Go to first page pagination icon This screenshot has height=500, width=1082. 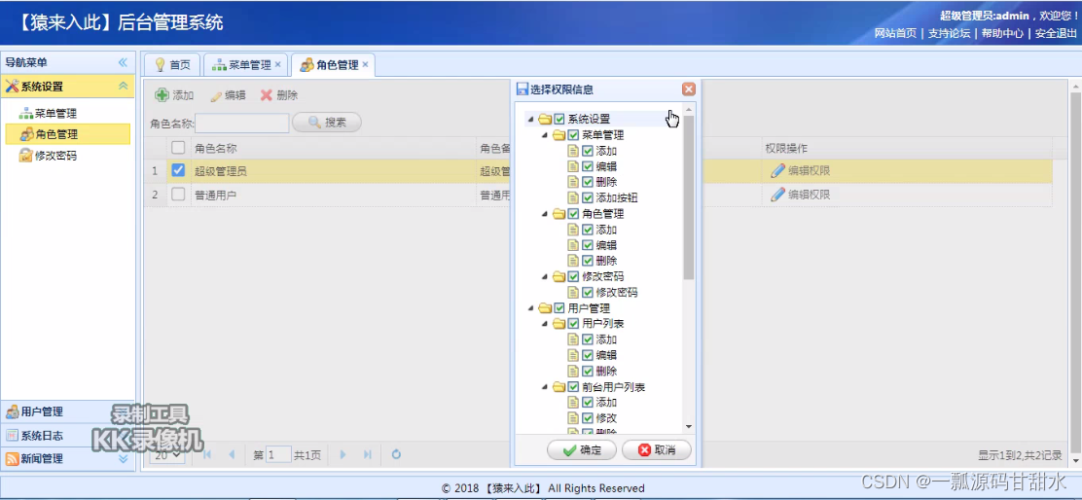pyautogui.click(x=207, y=454)
